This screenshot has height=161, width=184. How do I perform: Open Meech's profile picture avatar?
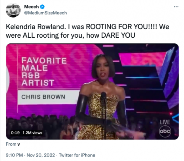(x=13, y=10)
